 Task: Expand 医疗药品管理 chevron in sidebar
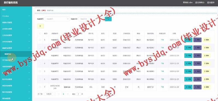[29, 79]
